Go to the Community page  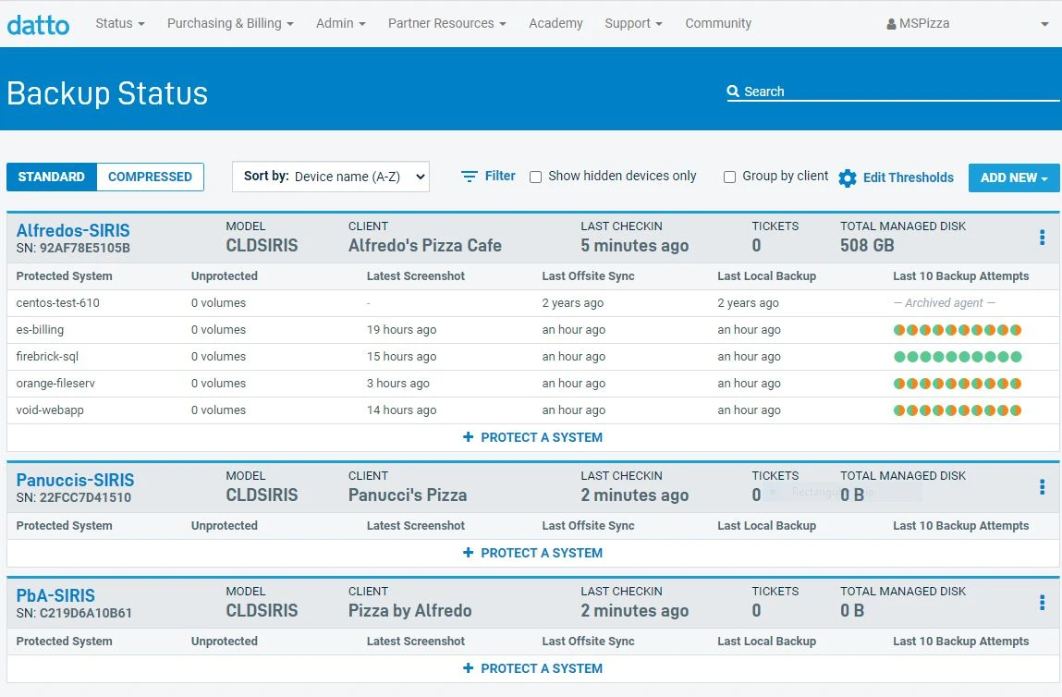(x=717, y=23)
